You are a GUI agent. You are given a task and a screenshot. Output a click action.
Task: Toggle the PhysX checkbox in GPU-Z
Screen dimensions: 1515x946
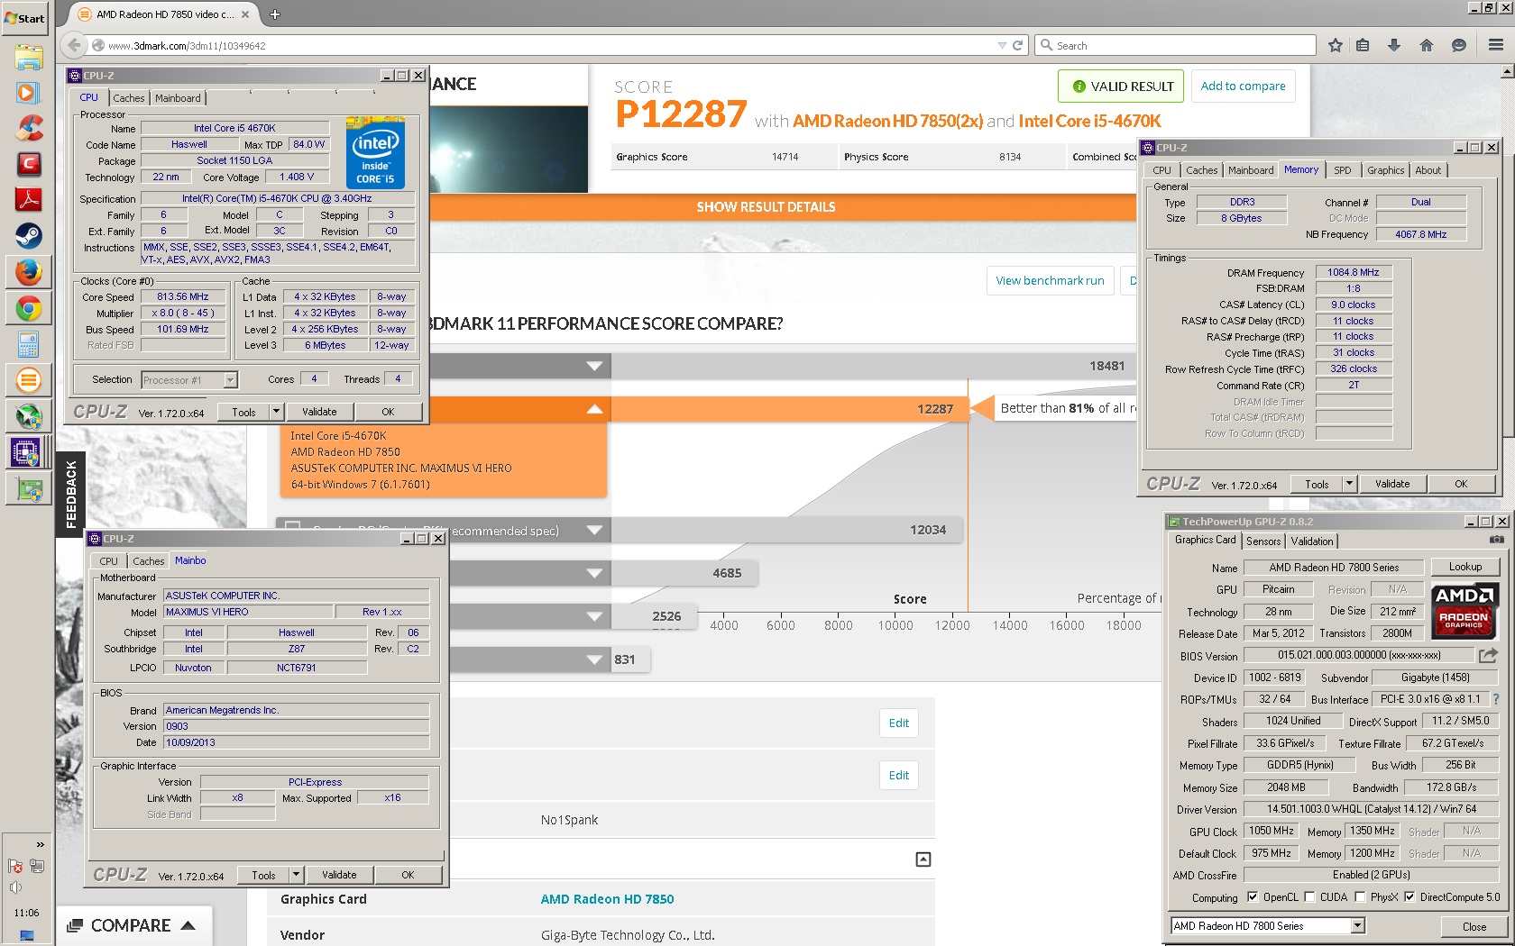click(x=1360, y=897)
